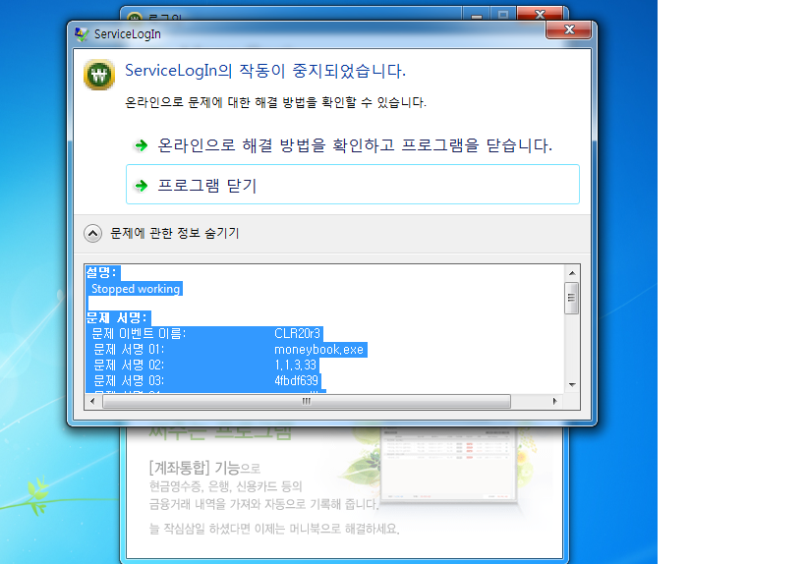Screen dimensions: 805x564
Task: Click the gold won-symbol application icon
Action: (x=99, y=75)
